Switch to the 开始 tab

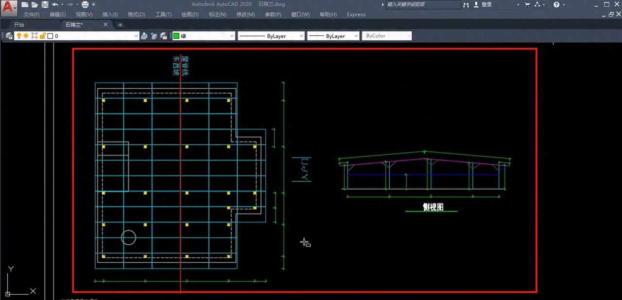click(x=19, y=25)
